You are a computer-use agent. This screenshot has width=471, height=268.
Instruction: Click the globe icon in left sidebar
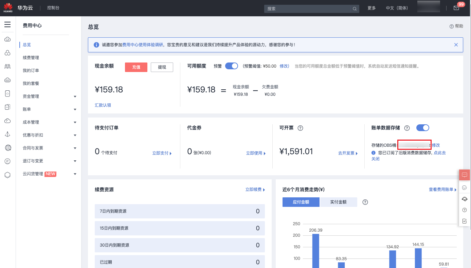[x=7, y=148]
